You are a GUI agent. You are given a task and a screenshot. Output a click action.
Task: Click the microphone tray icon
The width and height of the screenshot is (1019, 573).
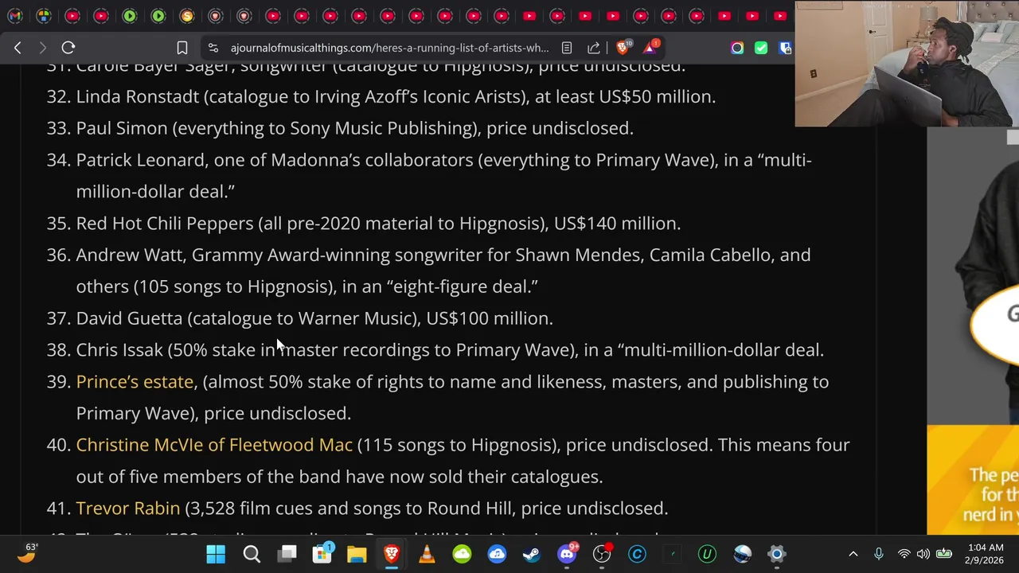[x=879, y=554]
